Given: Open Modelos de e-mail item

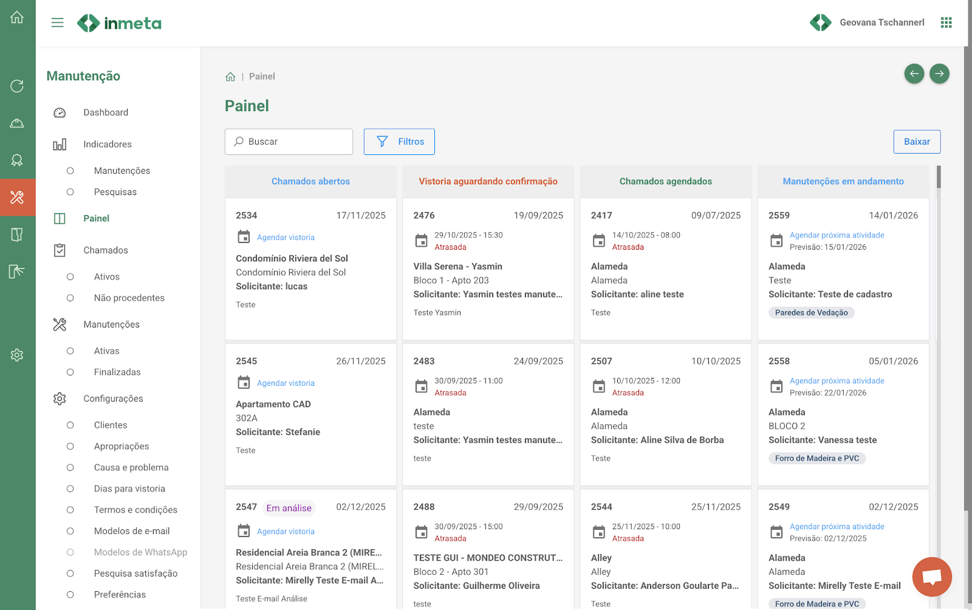Looking at the screenshot, I should click(x=132, y=531).
